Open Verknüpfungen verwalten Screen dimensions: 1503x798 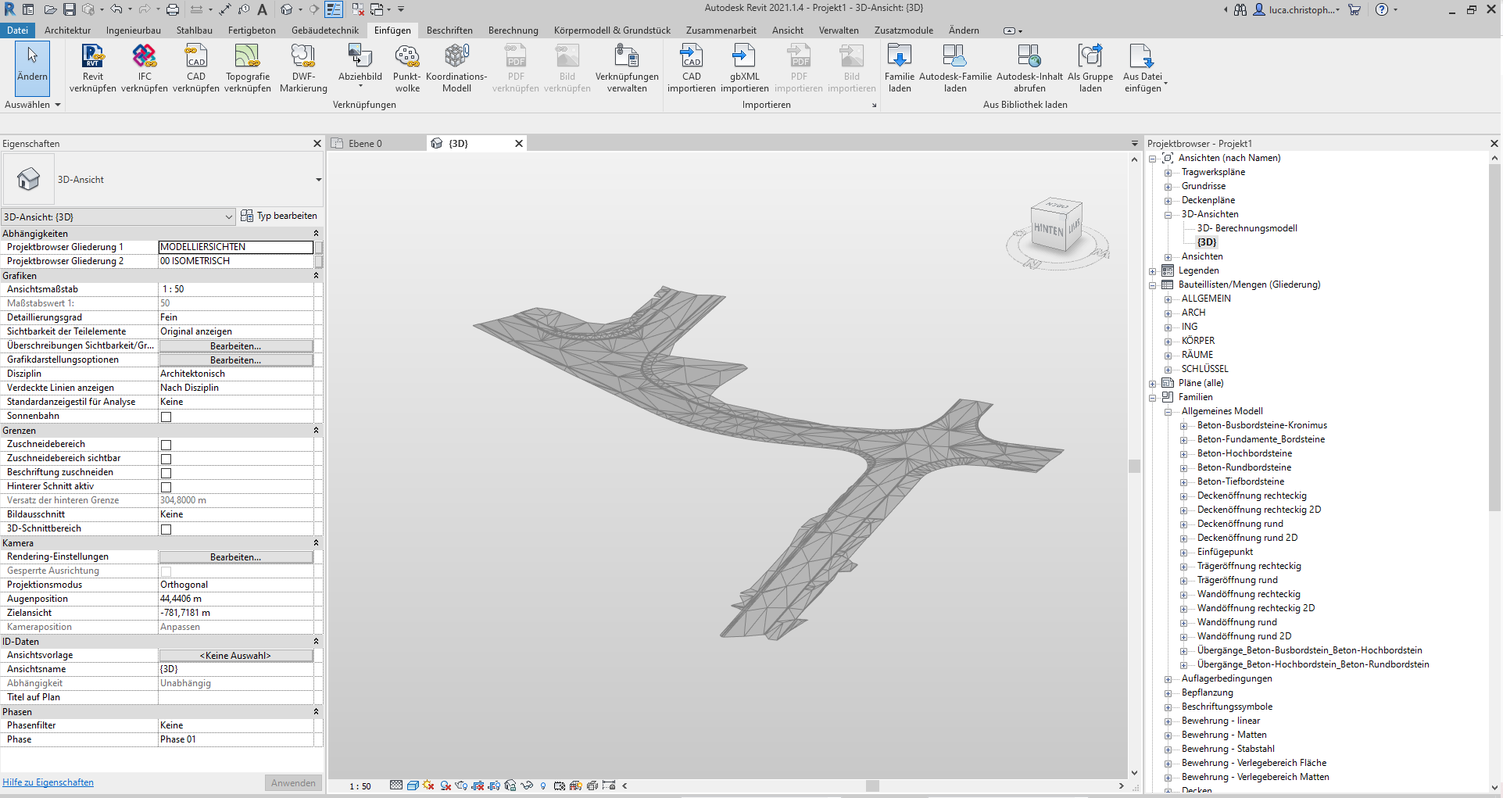[x=627, y=69]
